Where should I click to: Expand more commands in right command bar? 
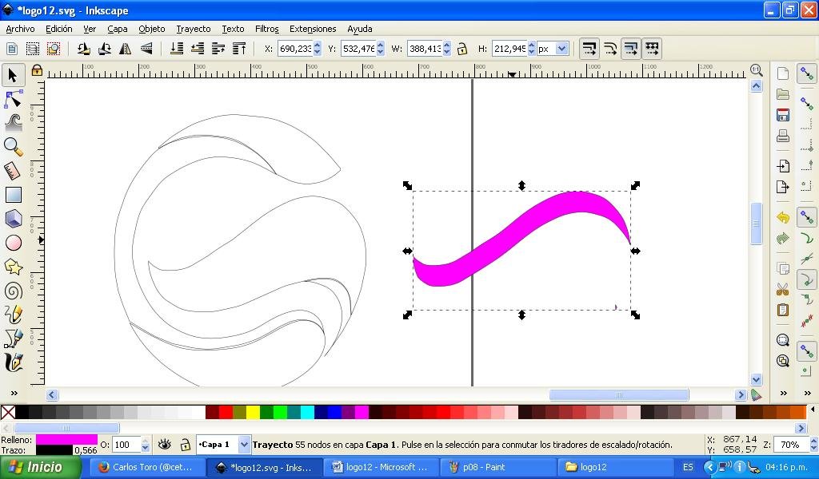tap(783, 393)
